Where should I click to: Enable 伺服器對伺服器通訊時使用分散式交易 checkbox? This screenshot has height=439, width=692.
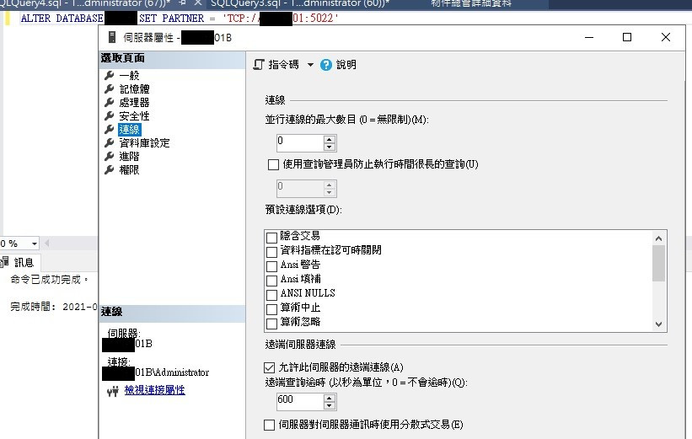(x=269, y=425)
